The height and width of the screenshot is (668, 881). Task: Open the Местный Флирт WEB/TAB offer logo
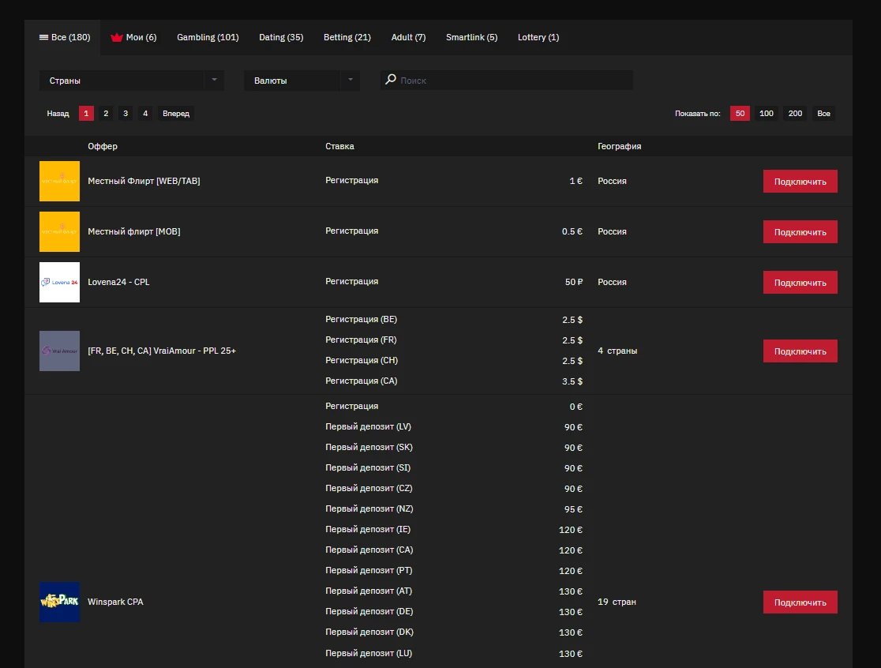coord(59,181)
